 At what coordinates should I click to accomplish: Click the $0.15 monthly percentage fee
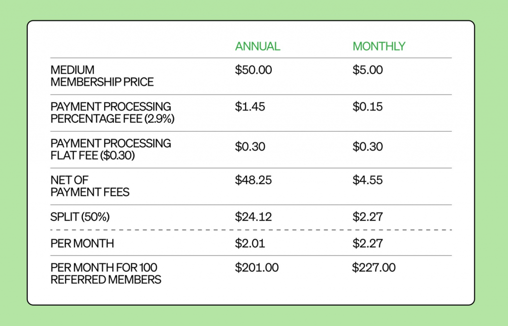pyautogui.click(x=368, y=107)
